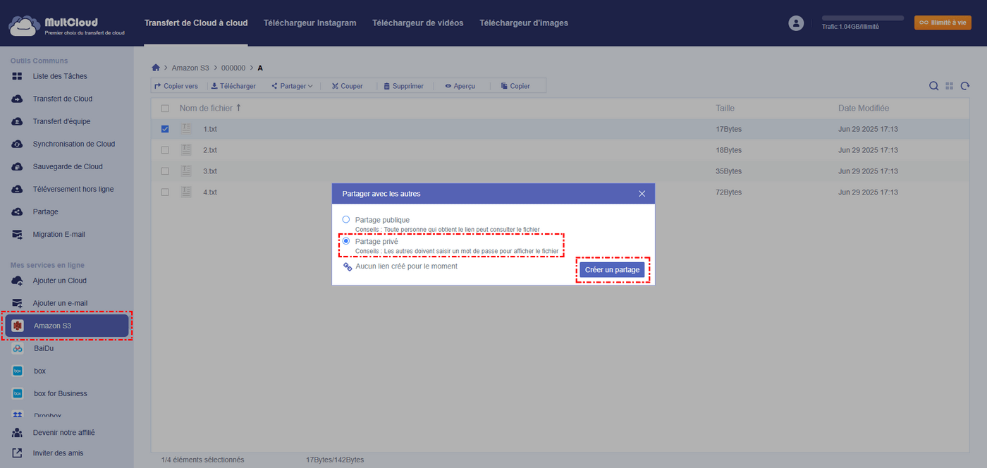Click Copier in toolbar
The height and width of the screenshot is (468, 987).
point(515,86)
